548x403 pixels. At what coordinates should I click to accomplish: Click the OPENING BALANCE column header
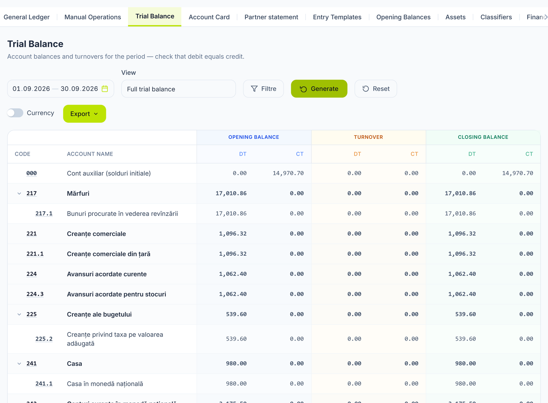(x=254, y=137)
